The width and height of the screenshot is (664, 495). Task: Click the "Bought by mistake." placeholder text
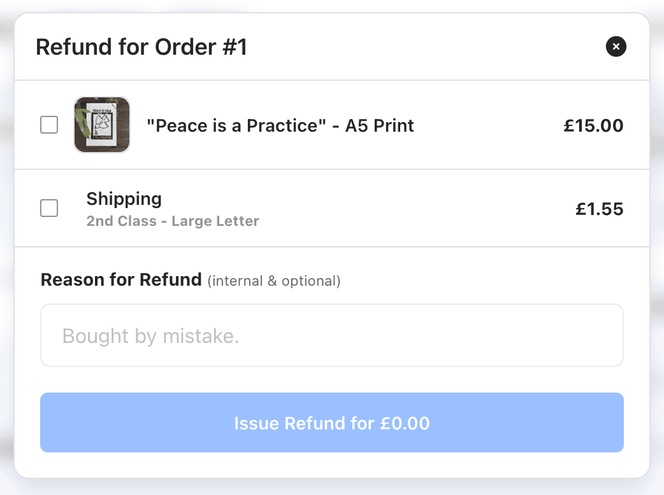click(150, 336)
